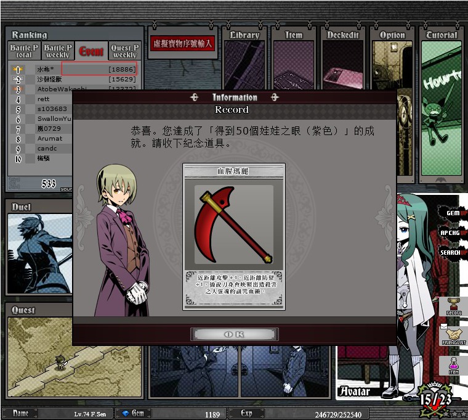Select ranking entry s103683
468x420 pixels.
click(52, 109)
